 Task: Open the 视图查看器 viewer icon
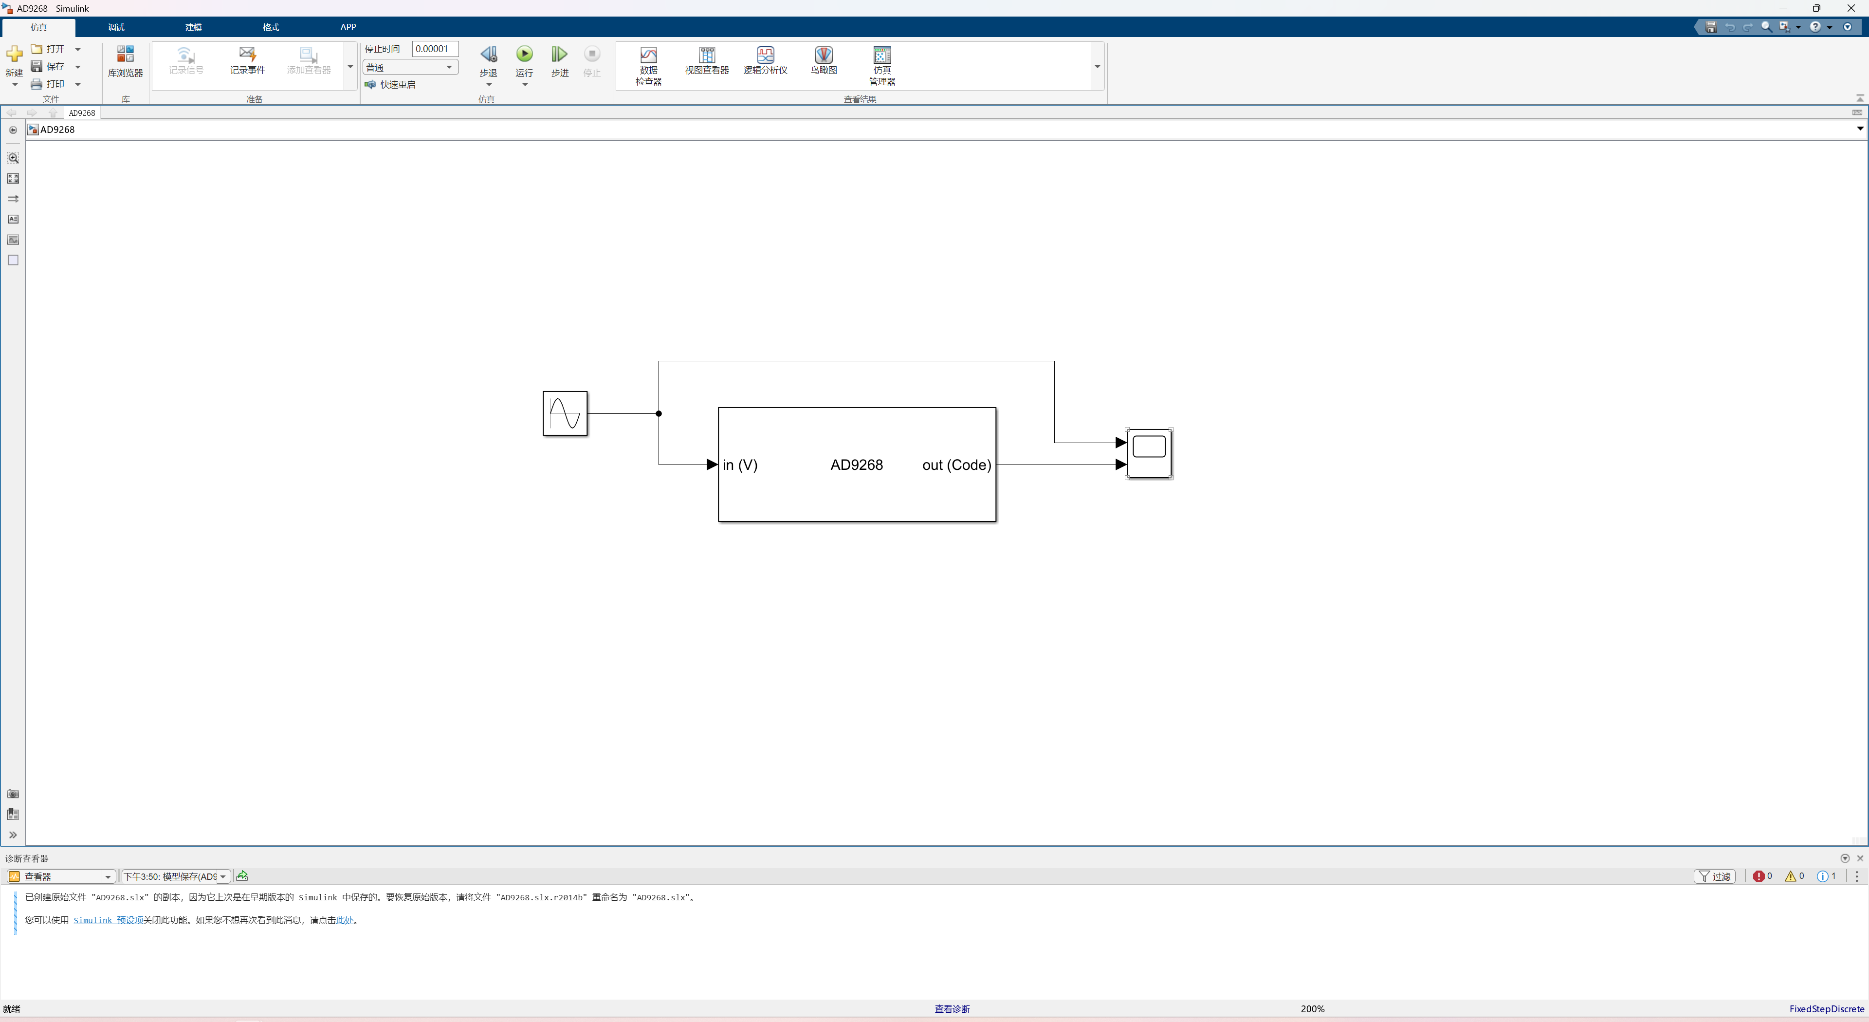point(707,60)
